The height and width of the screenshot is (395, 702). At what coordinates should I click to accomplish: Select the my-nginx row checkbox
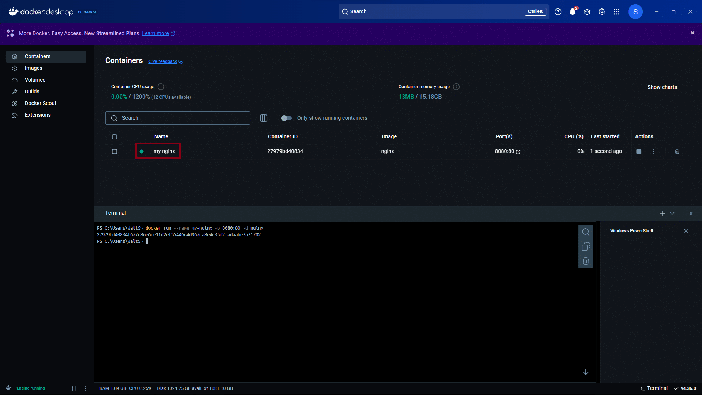(x=114, y=151)
